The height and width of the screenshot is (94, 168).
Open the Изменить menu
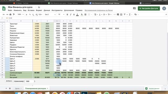[18, 10]
